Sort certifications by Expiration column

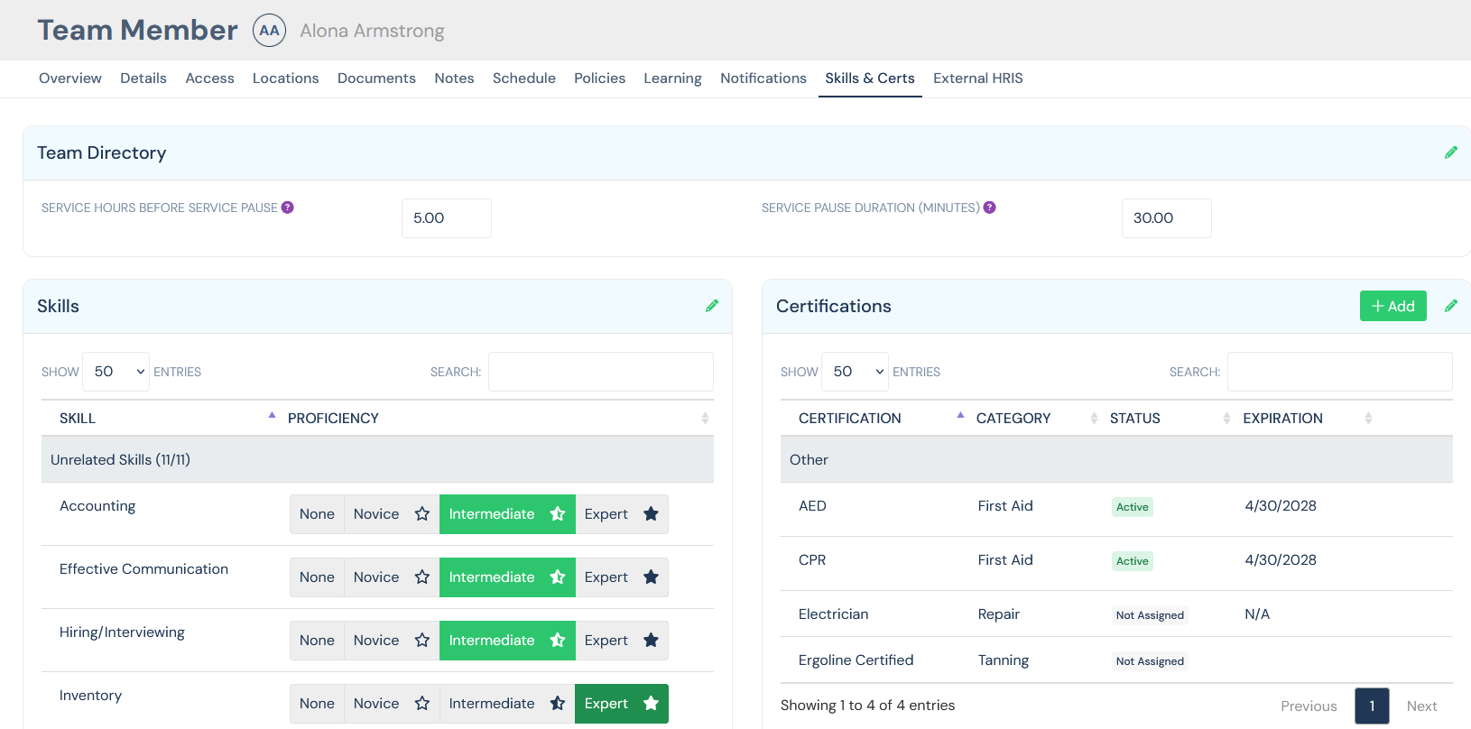click(1368, 419)
